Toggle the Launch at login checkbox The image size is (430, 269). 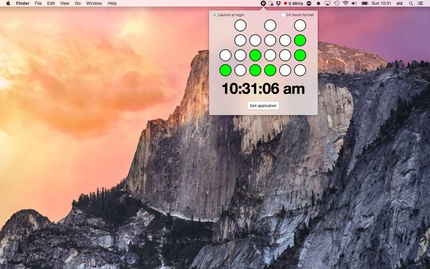214,15
